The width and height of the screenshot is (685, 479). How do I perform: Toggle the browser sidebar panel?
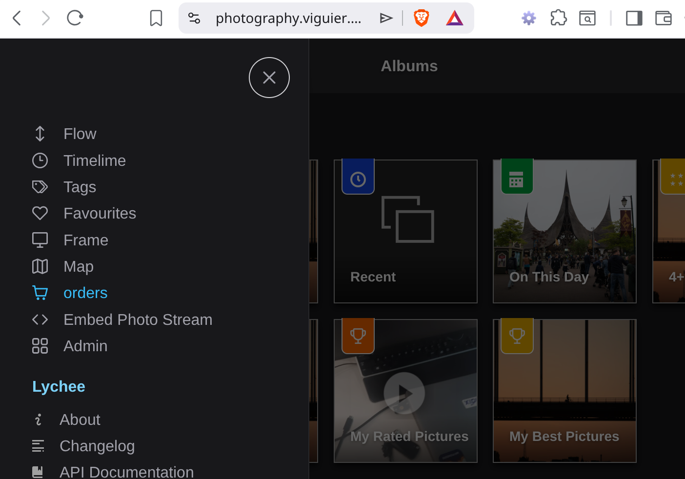634,19
